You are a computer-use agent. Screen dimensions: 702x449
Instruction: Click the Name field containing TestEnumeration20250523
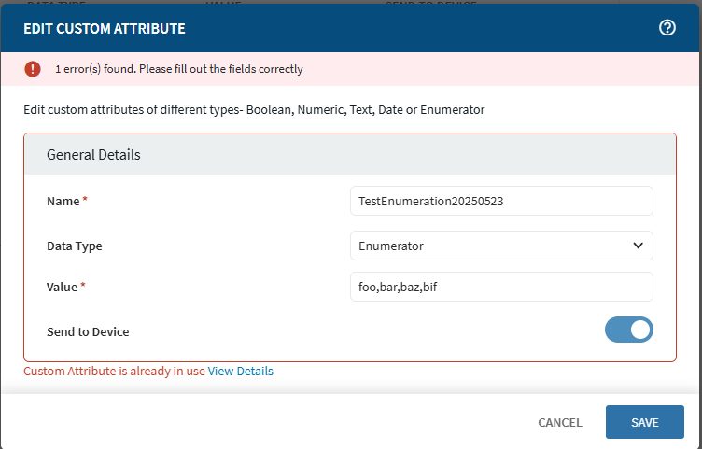500,201
